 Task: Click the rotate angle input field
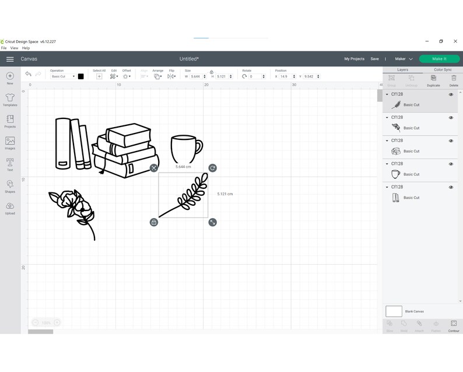(255, 76)
